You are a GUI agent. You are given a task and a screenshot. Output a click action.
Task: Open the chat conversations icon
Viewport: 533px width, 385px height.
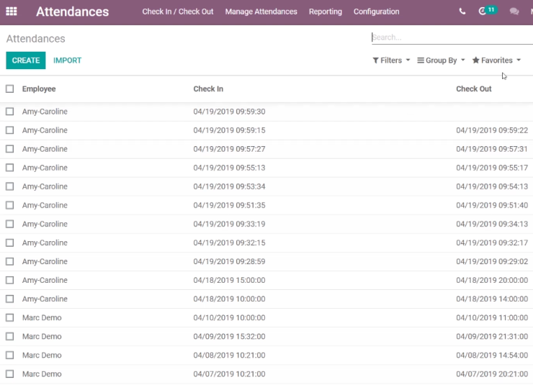tap(514, 12)
